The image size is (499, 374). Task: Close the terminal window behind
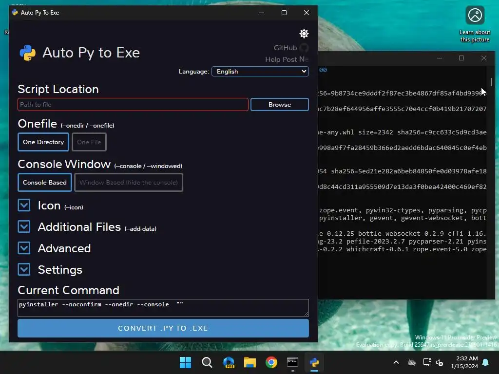pos(484,58)
